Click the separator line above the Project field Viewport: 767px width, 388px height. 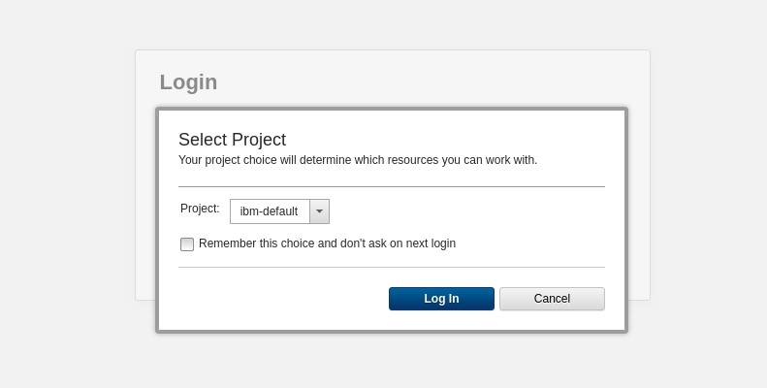point(392,186)
